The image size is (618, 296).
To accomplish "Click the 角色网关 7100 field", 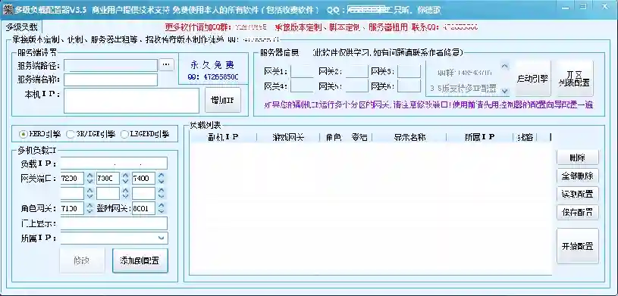I will [73, 208].
